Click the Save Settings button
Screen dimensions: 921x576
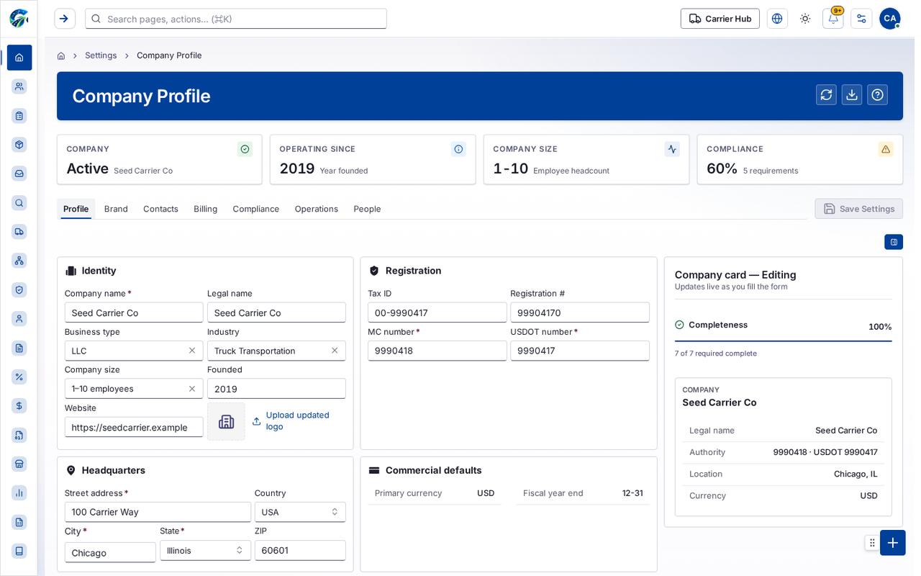pyautogui.click(x=859, y=209)
